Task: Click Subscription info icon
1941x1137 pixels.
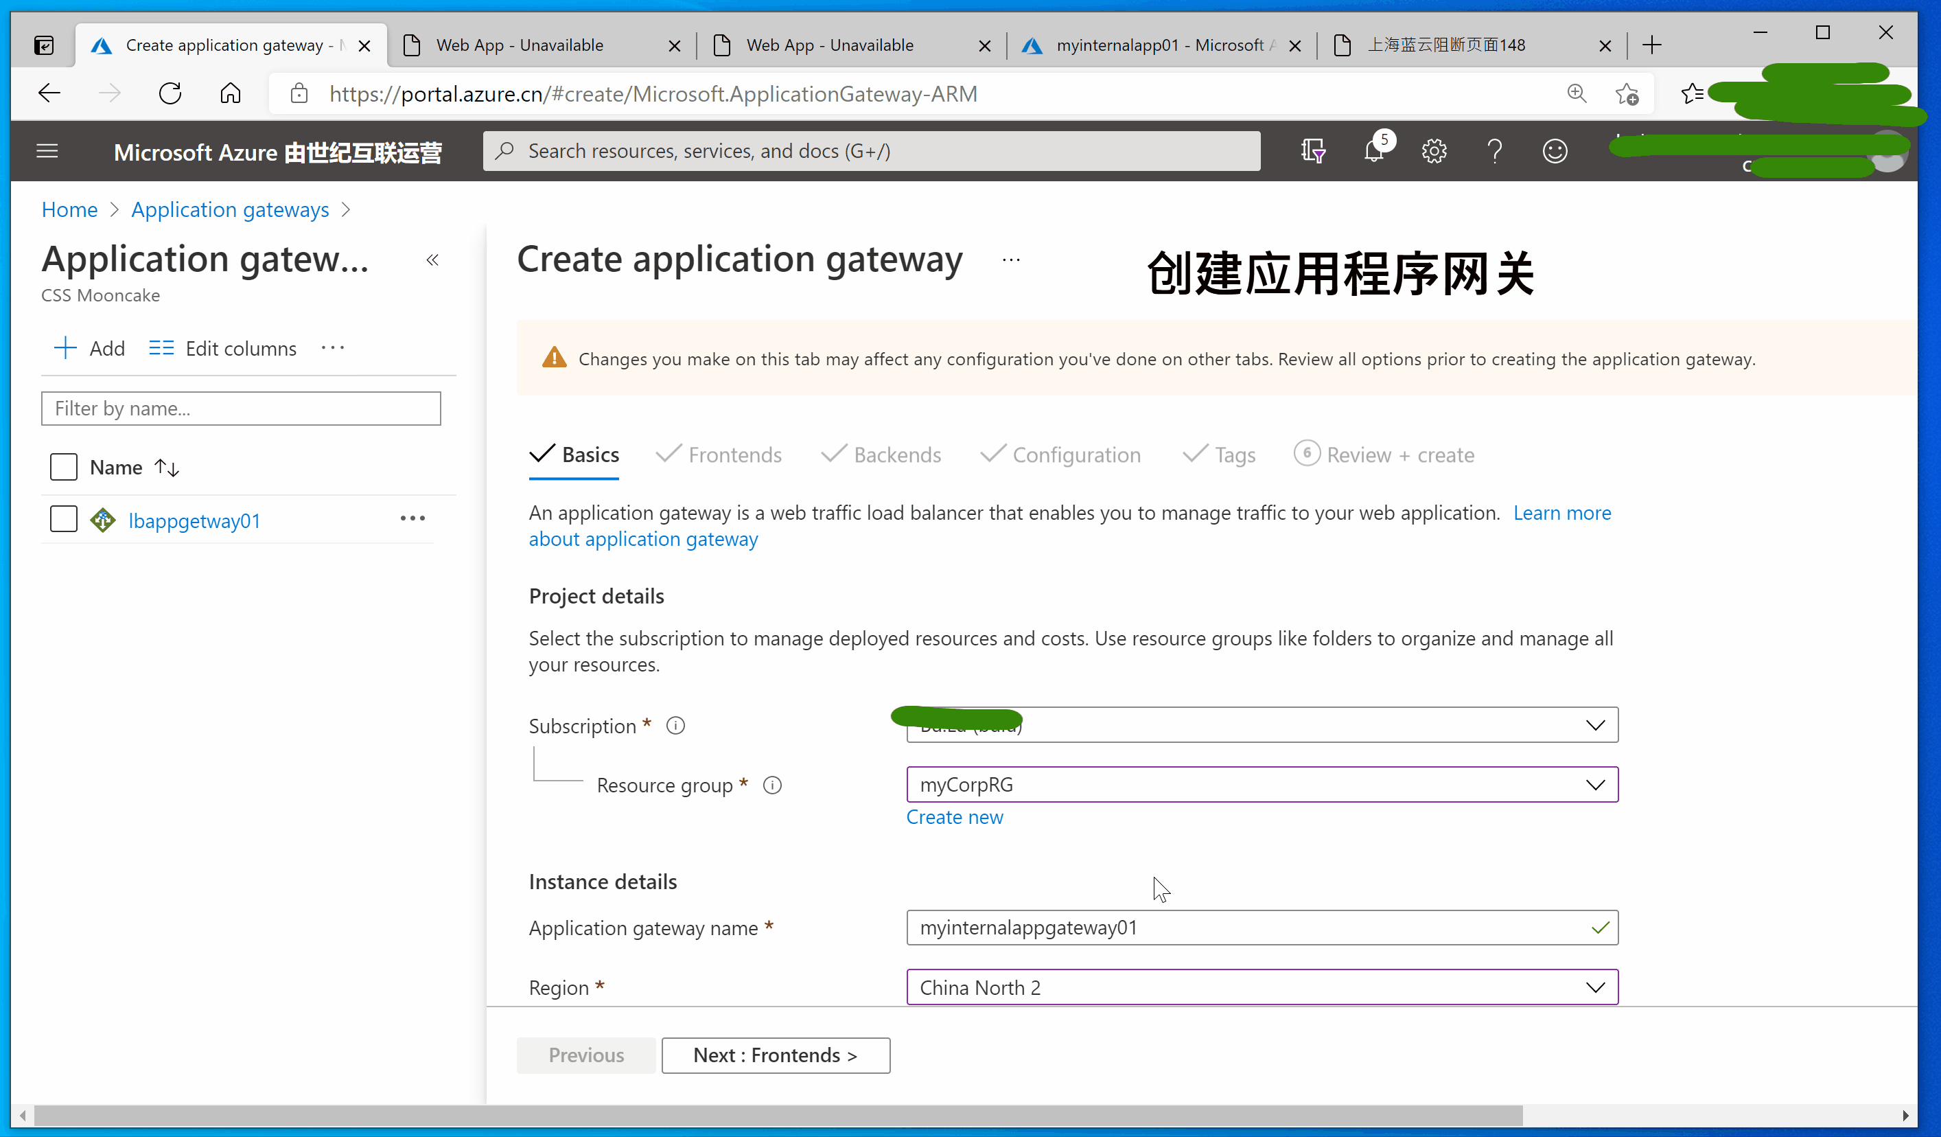Action: (675, 726)
